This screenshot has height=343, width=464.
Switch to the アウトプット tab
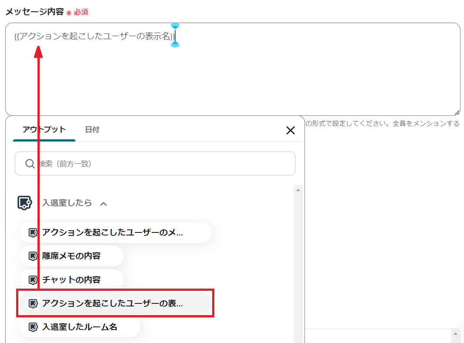[x=44, y=130]
